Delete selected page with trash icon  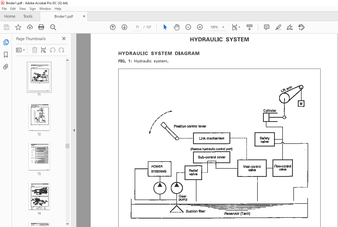pos(35,50)
